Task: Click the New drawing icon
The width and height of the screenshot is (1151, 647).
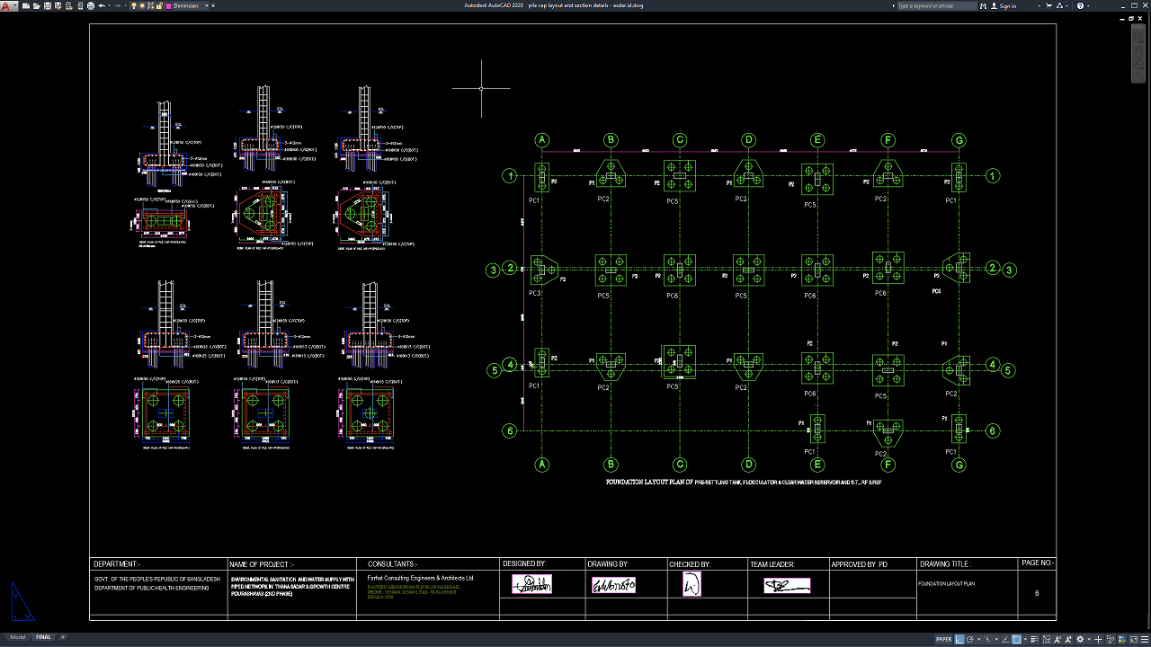Action: pyautogui.click(x=26, y=5)
